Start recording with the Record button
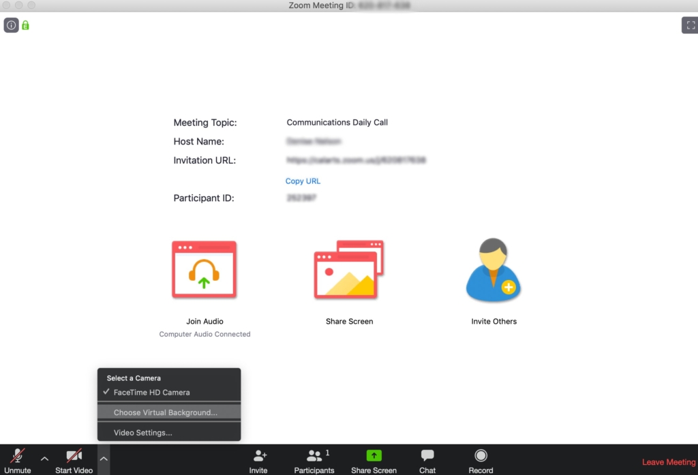The height and width of the screenshot is (475, 698). point(481,461)
